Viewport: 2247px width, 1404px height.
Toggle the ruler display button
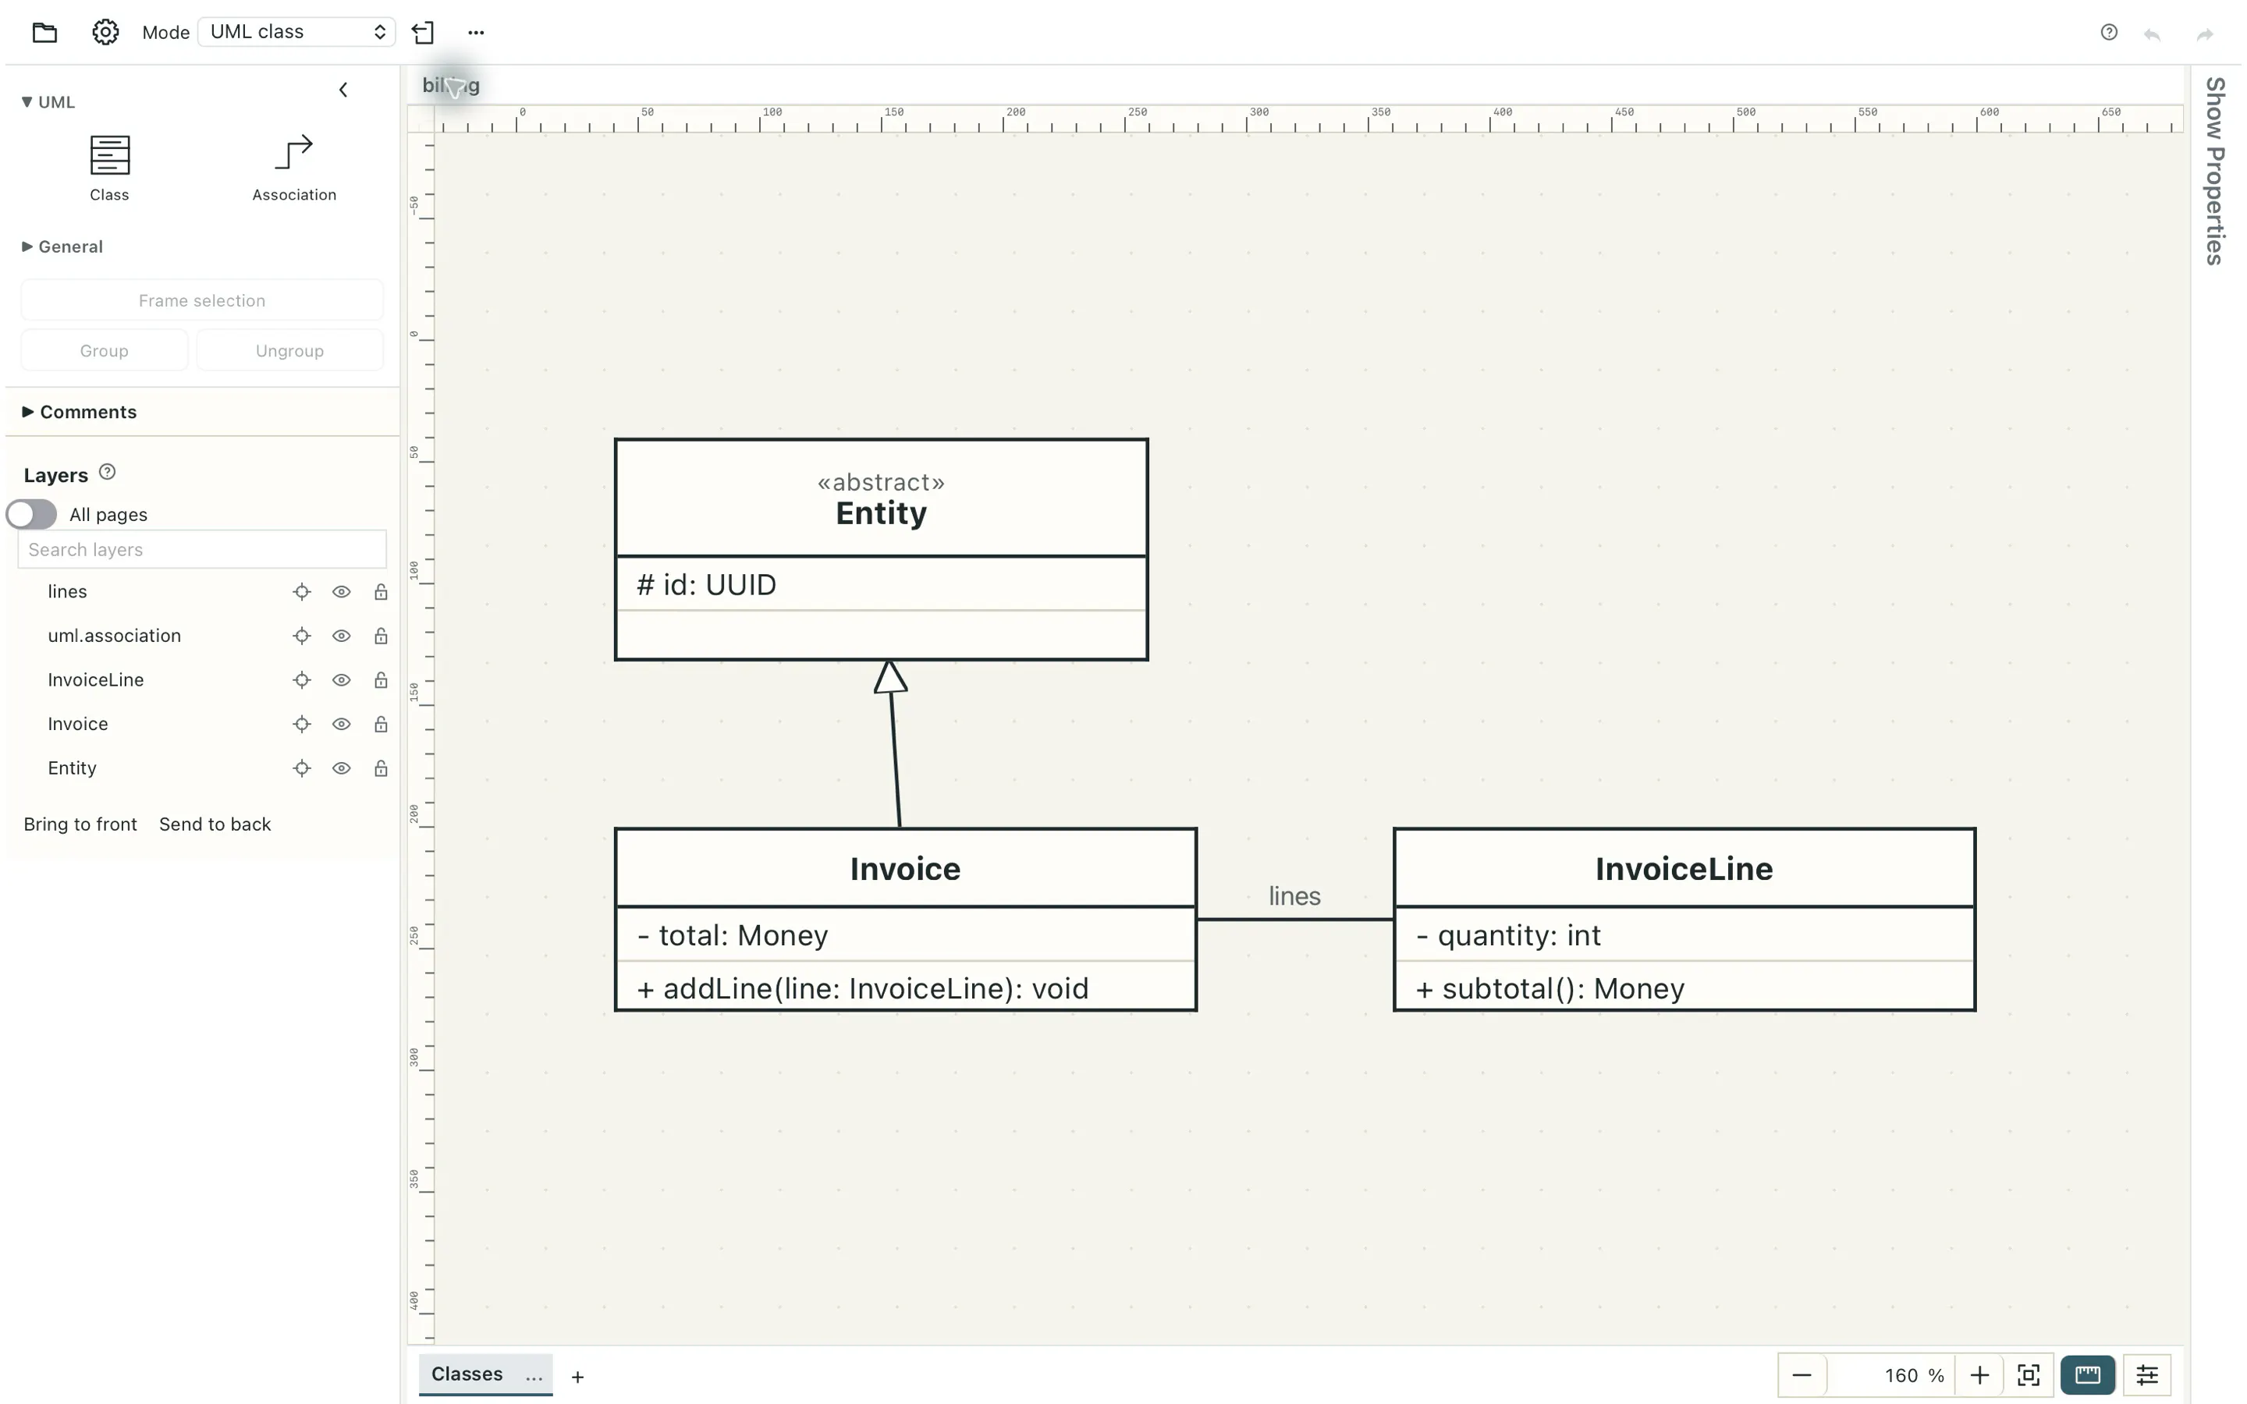click(2087, 1375)
